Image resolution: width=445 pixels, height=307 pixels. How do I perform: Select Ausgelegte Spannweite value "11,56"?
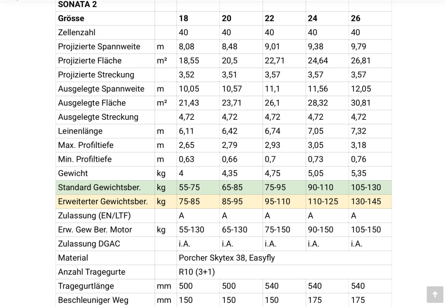[318, 89]
